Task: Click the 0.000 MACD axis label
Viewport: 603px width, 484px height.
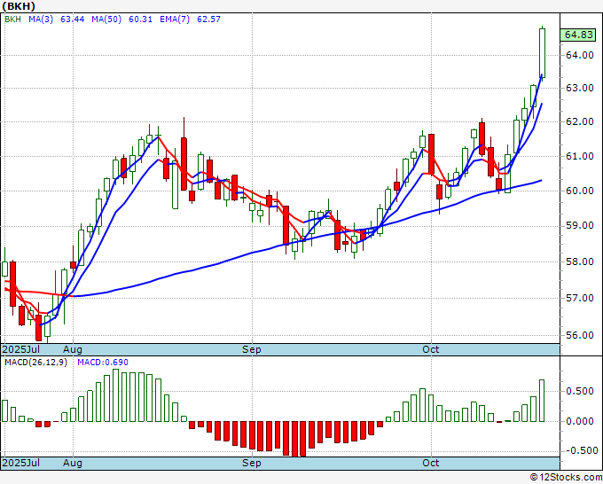Action: tap(580, 421)
